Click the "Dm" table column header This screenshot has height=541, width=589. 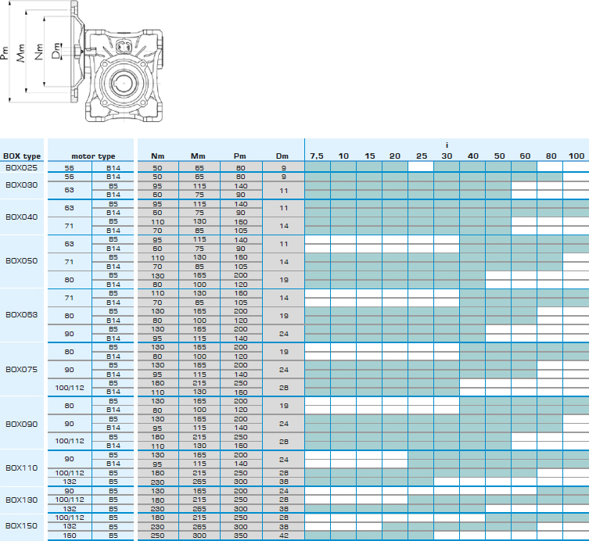tap(282, 156)
